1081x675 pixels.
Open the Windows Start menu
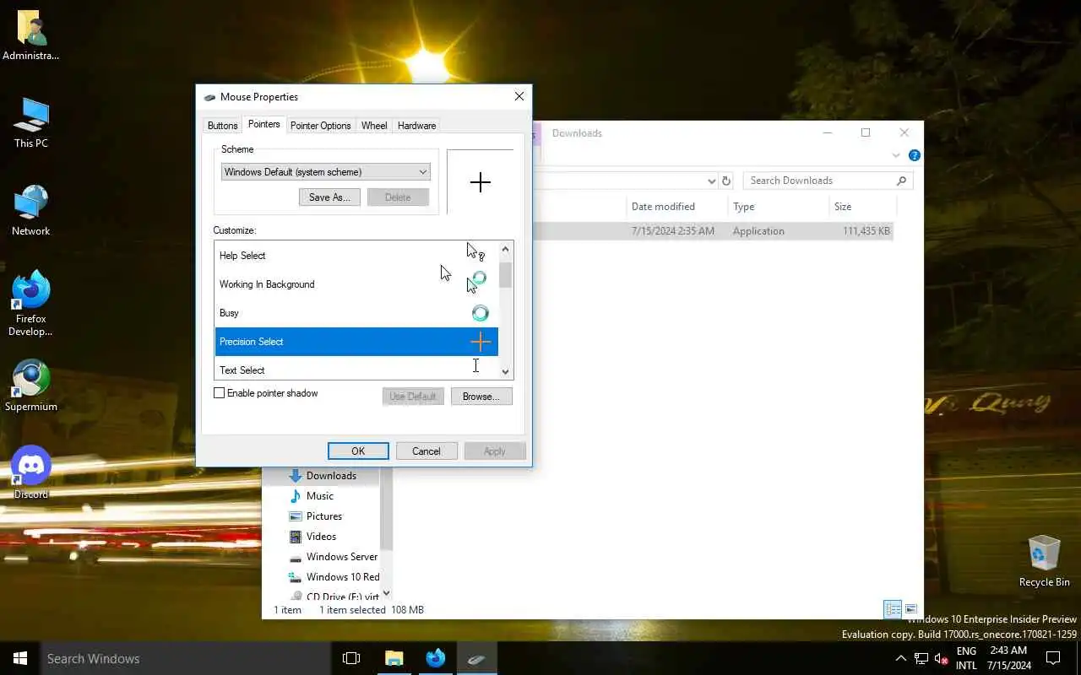click(20, 658)
